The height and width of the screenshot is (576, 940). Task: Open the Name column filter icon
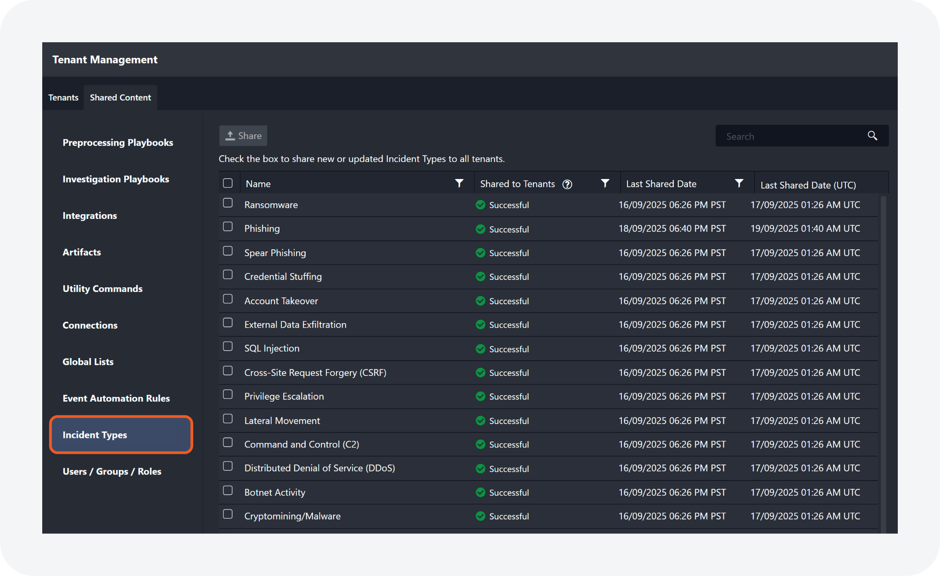(x=459, y=184)
